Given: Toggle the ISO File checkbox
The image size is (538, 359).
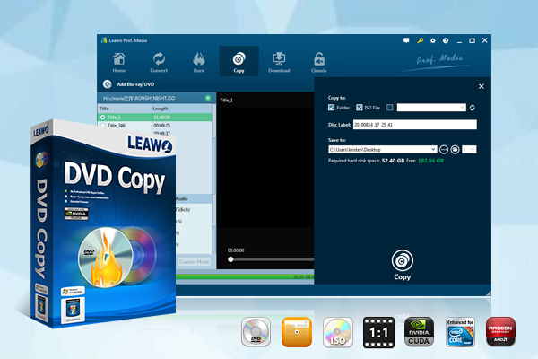Looking at the screenshot, I should (x=360, y=108).
